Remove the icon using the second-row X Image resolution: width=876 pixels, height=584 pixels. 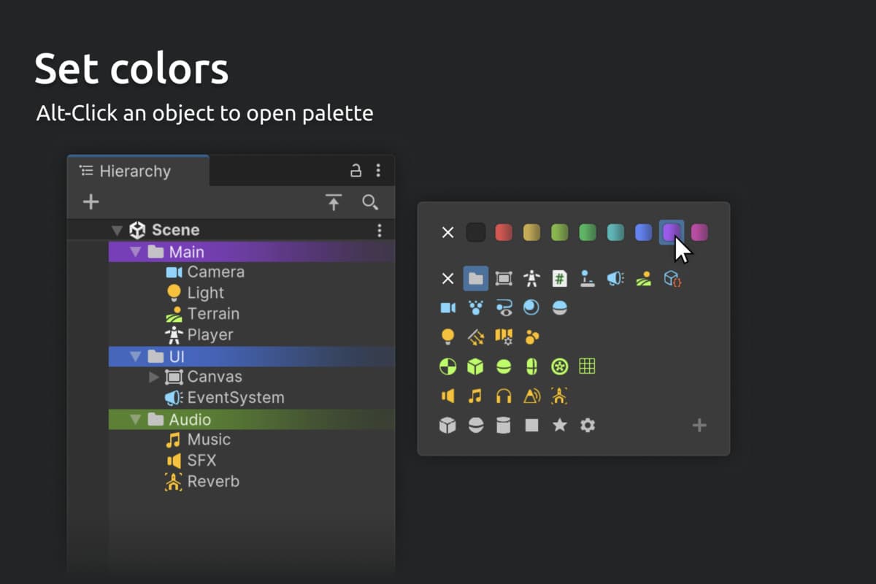[x=447, y=278]
